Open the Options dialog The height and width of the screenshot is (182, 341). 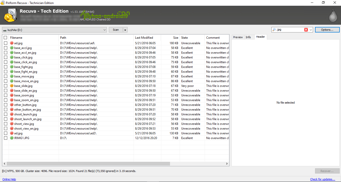pos(327,30)
